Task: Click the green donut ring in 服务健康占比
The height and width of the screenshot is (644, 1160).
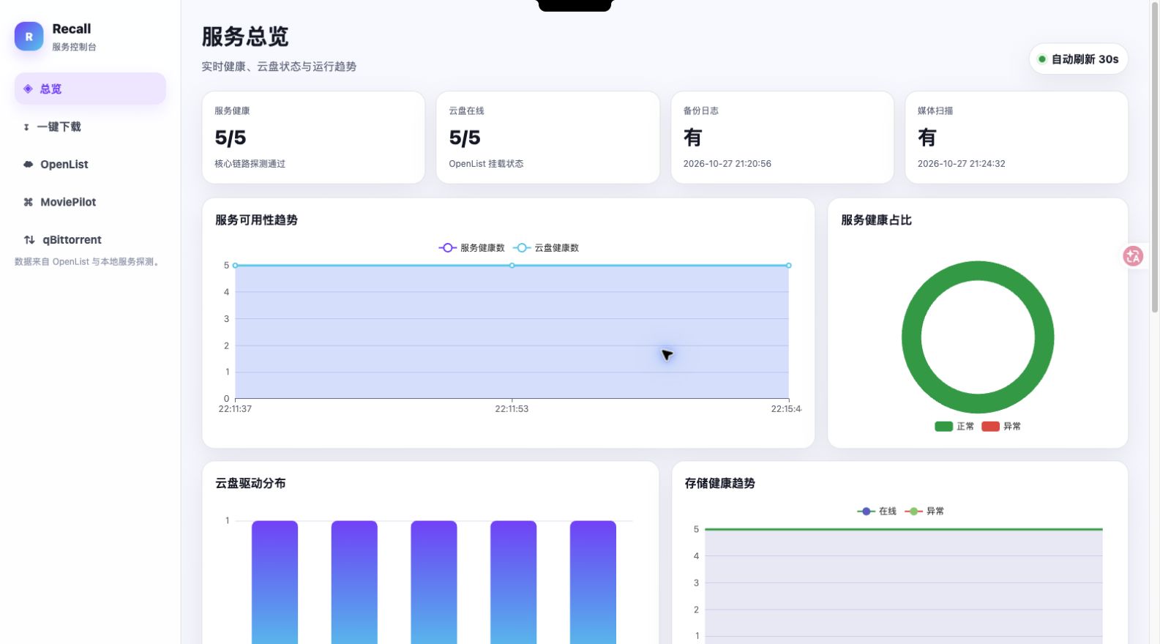Action: pos(978,271)
